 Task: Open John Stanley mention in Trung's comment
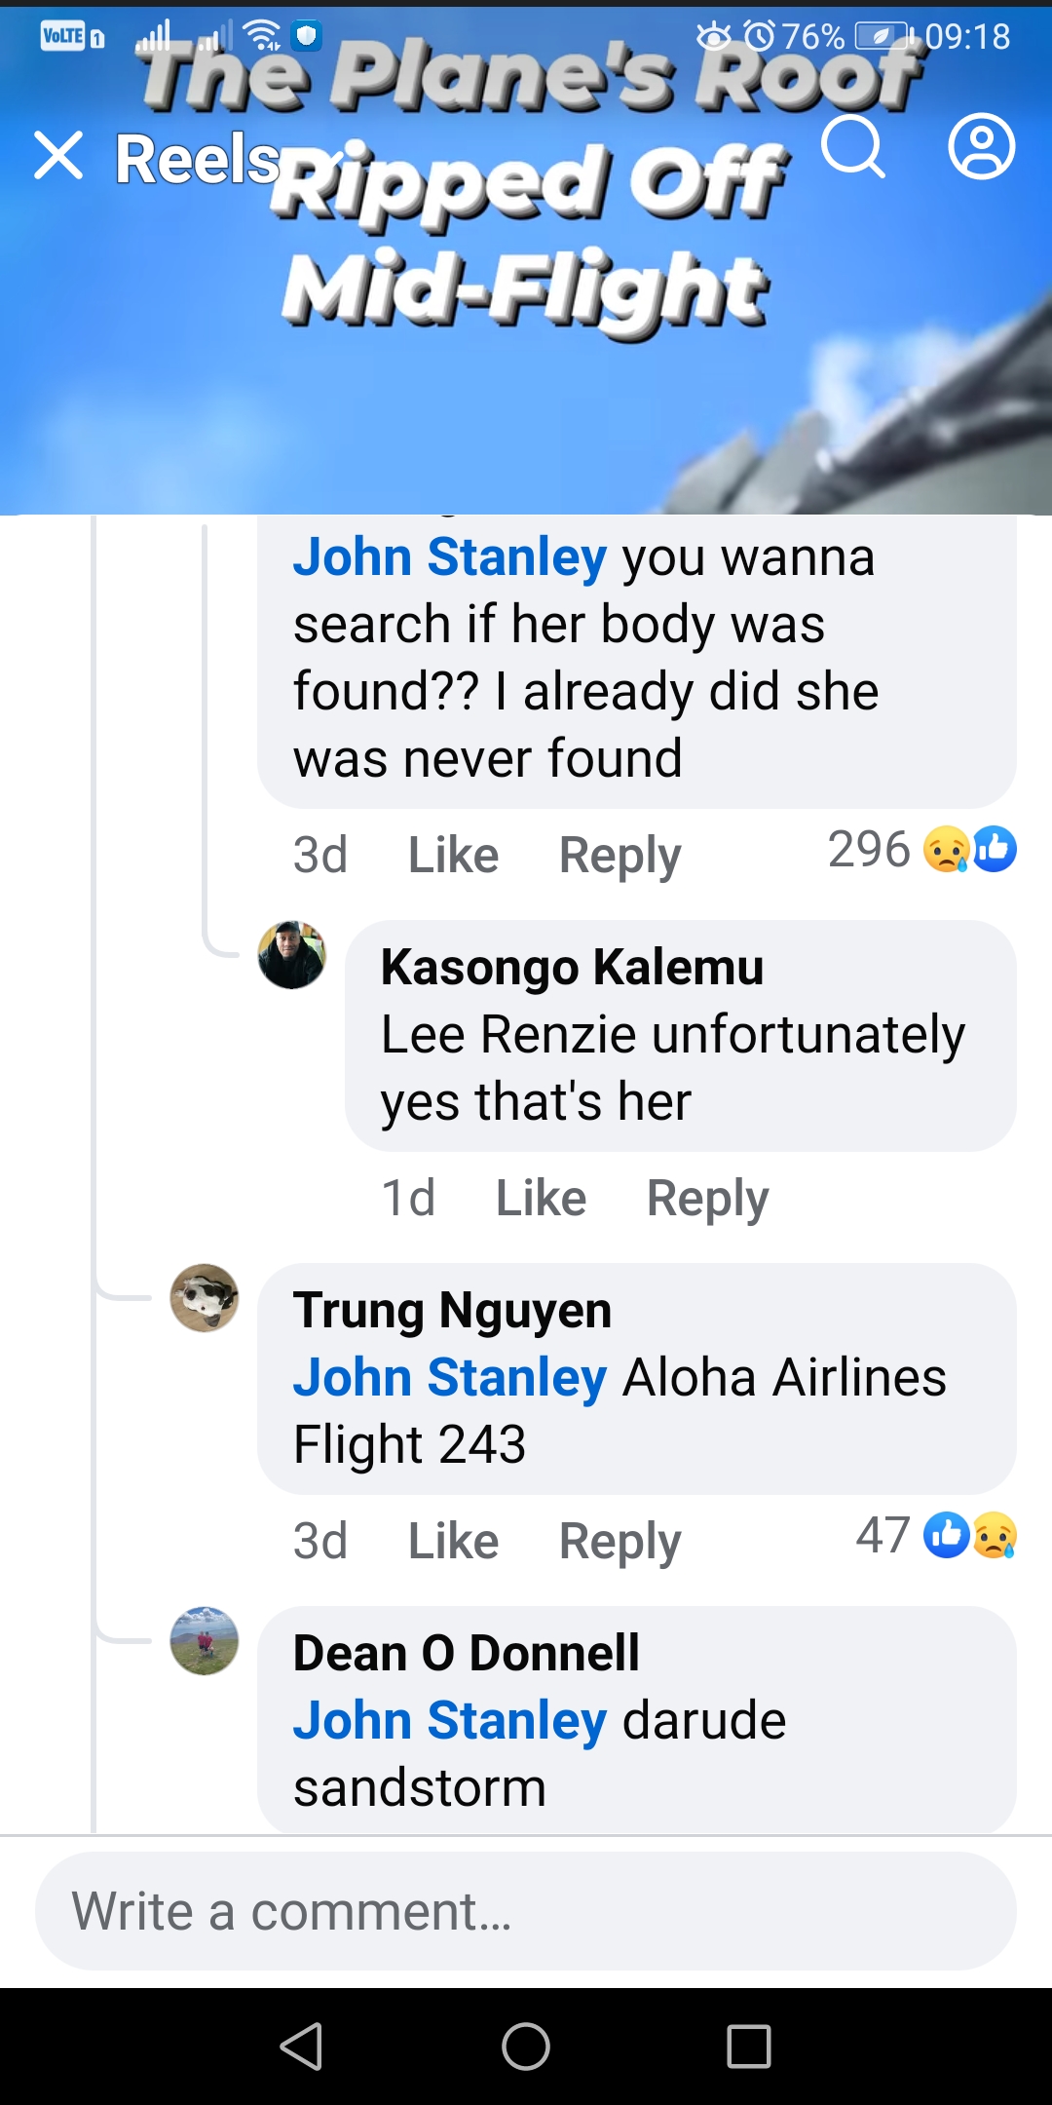pos(450,1378)
